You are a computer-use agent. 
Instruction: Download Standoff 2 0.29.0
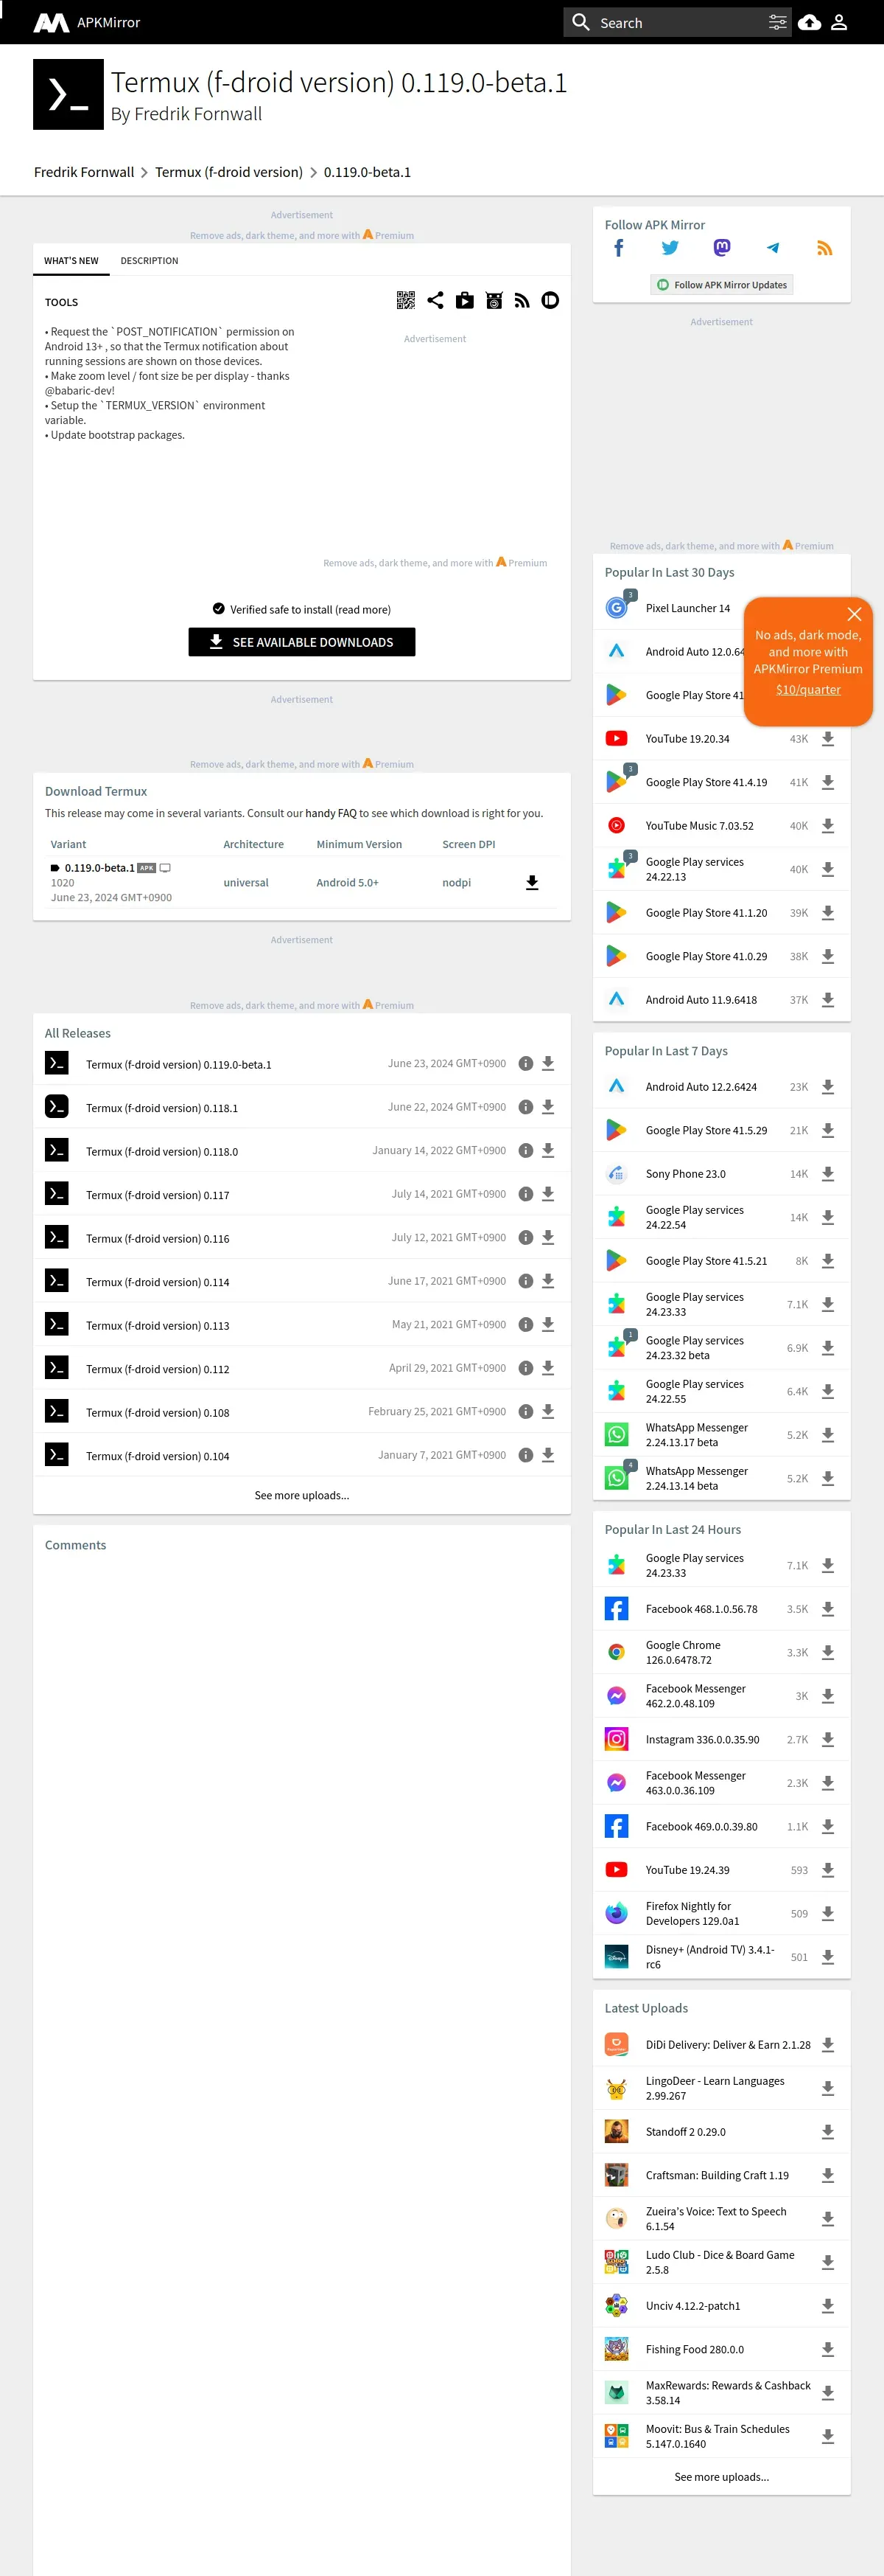pyautogui.click(x=828, y=2132)
